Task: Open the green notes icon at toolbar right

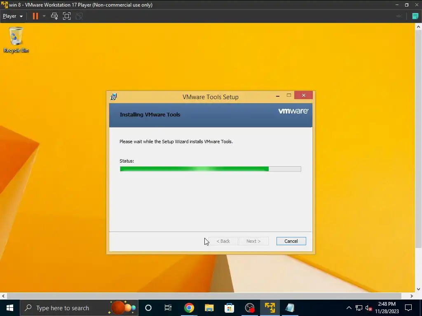Action: click(x=415, y=16)
